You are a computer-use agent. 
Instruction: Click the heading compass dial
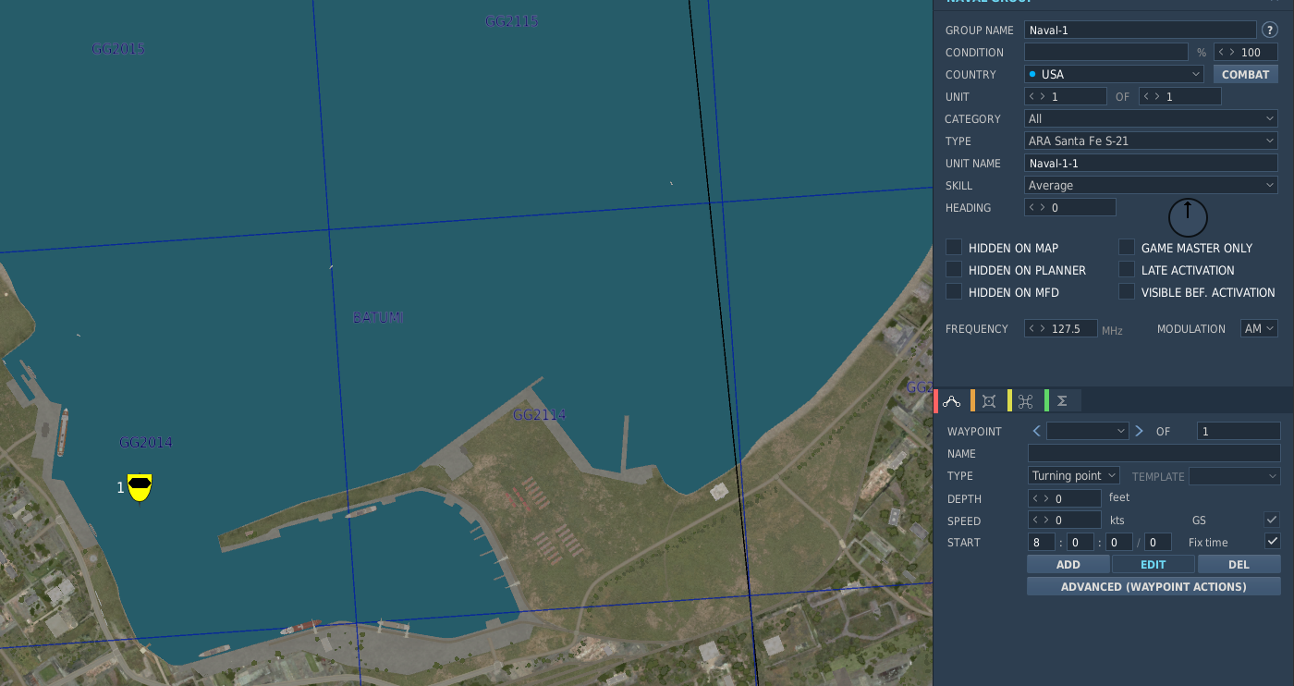pos(1188,217)
